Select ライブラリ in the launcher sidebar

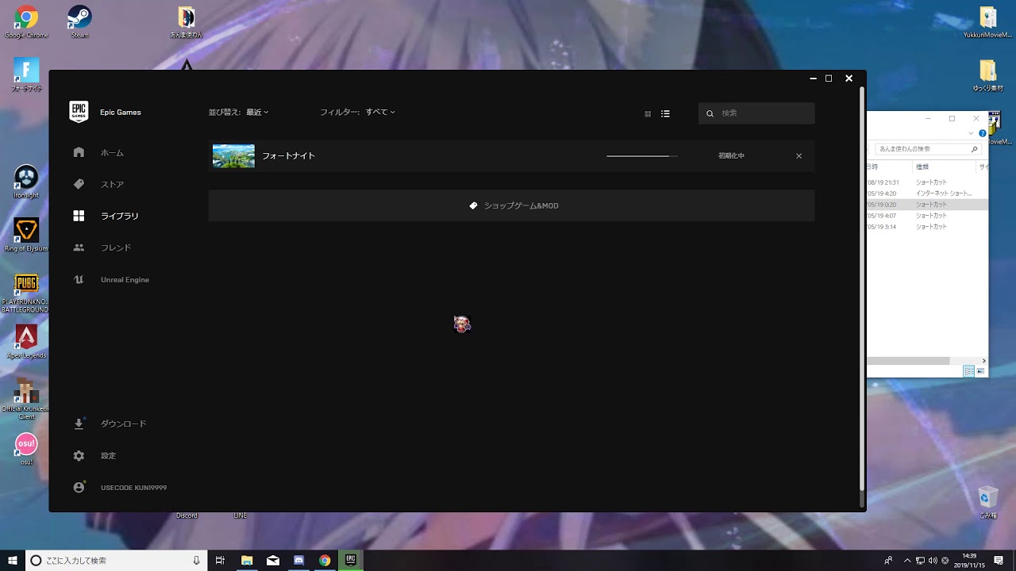106,216
